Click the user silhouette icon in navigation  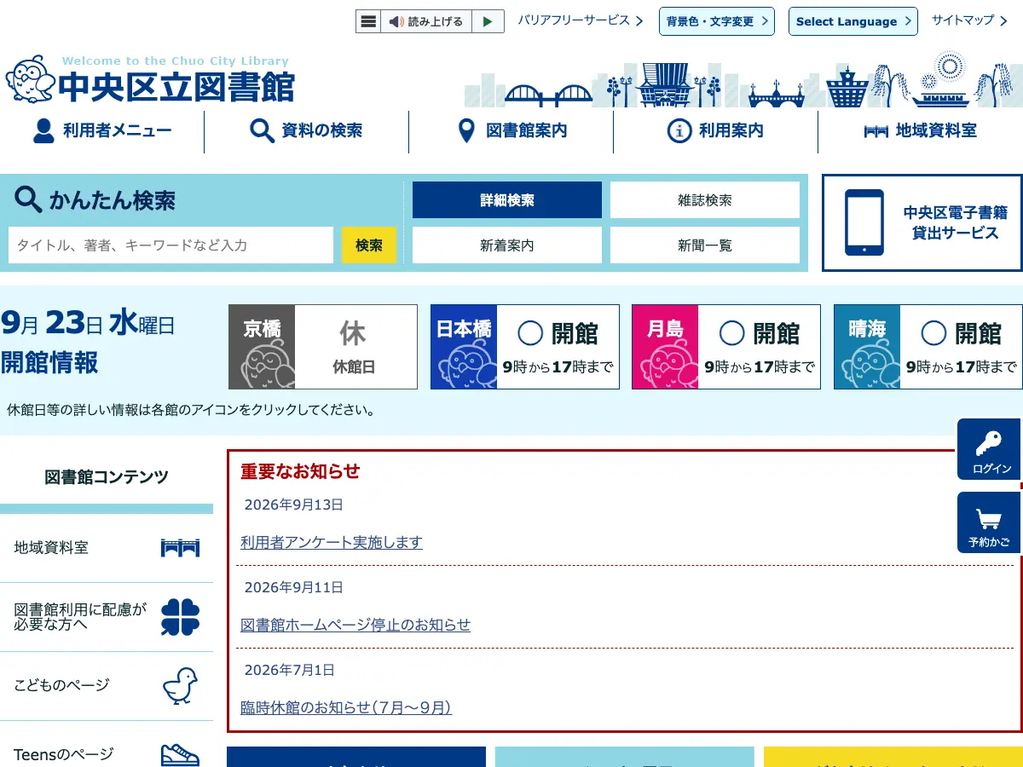coord(43,130)
